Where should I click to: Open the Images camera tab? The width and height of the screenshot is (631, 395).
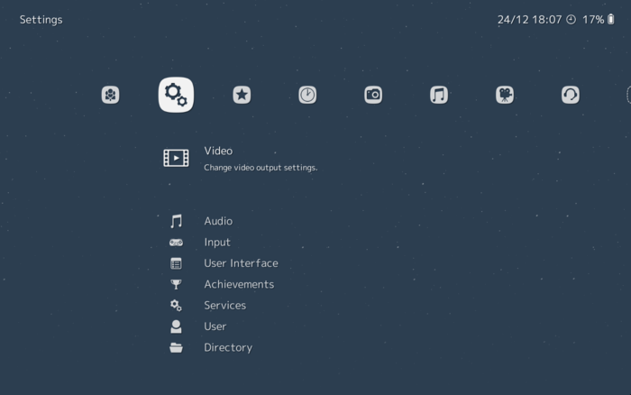coord(373,95)
